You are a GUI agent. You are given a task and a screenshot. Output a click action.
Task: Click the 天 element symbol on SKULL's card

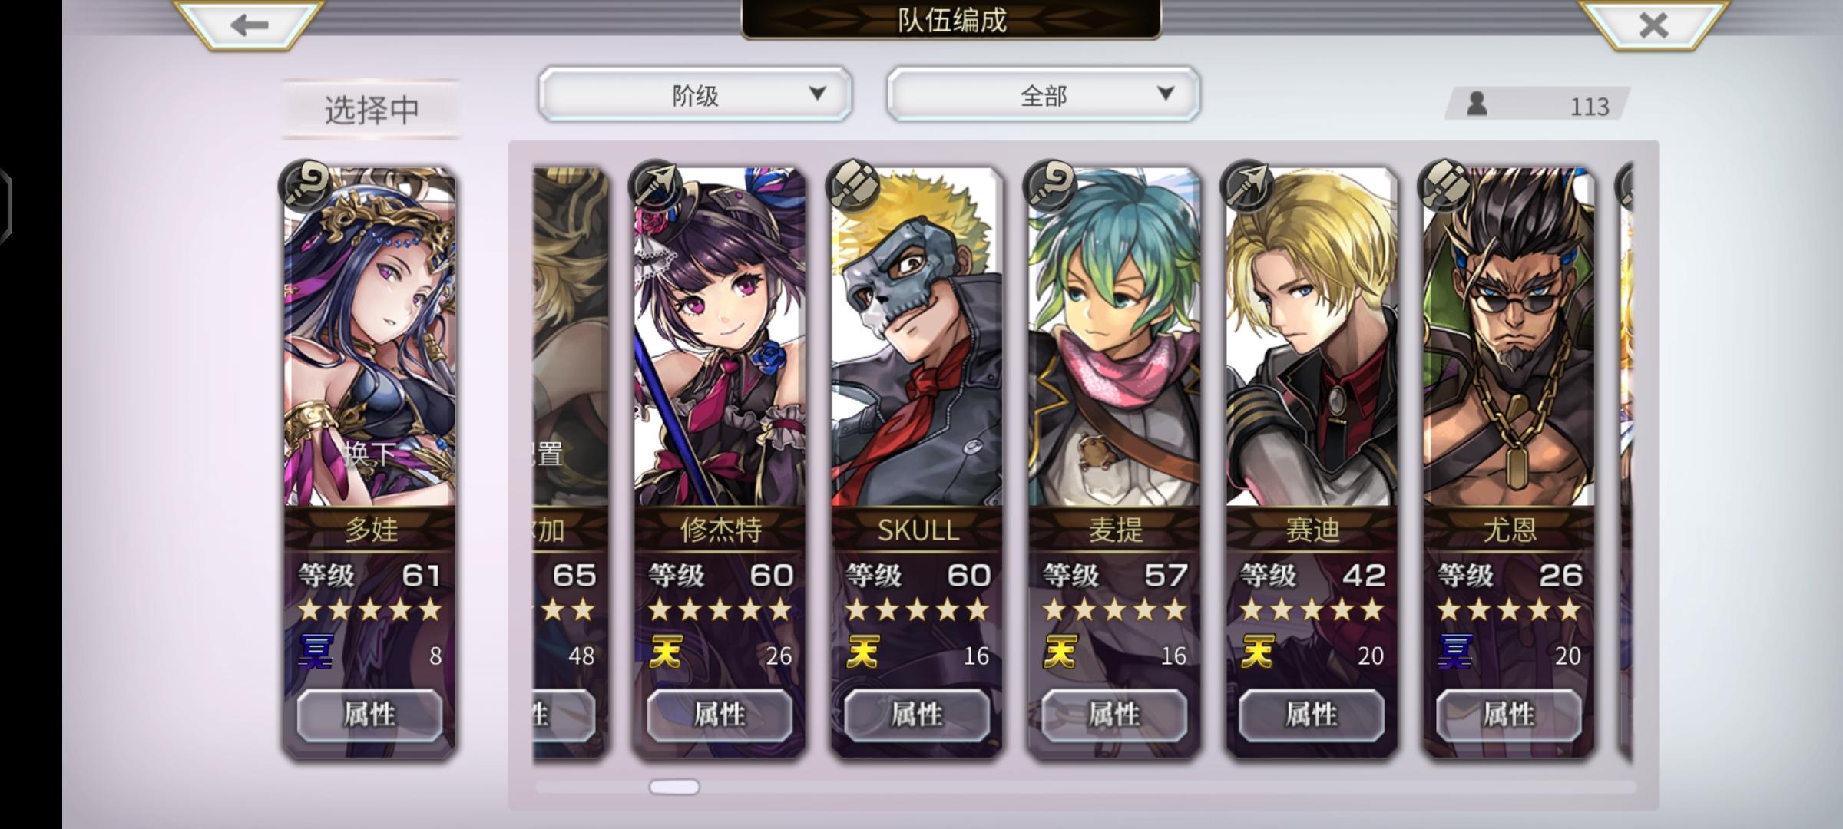tap(862, 652)
